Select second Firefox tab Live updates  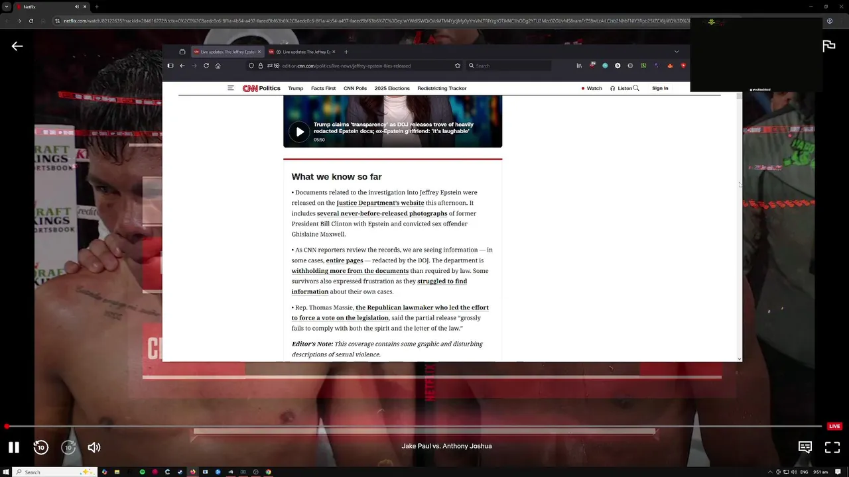tap(303, 52)
